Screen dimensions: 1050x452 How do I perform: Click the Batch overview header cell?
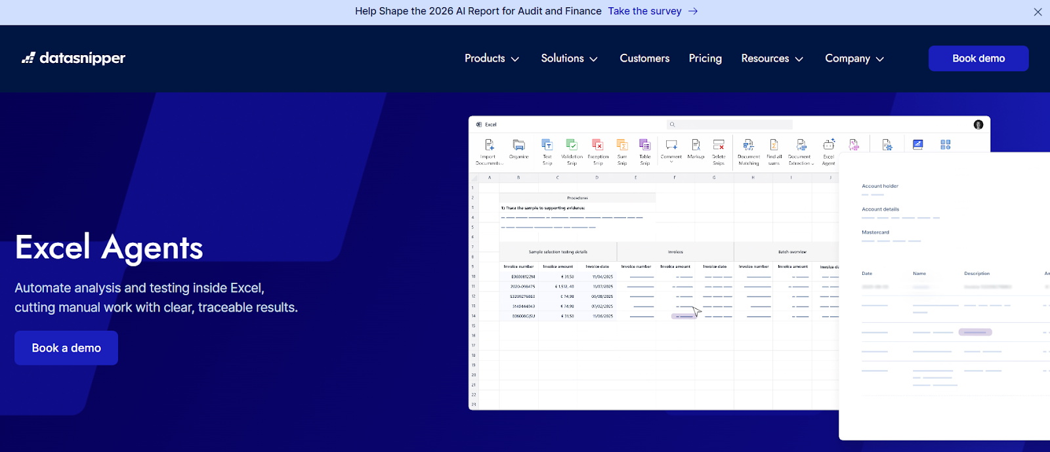(792, 252)
